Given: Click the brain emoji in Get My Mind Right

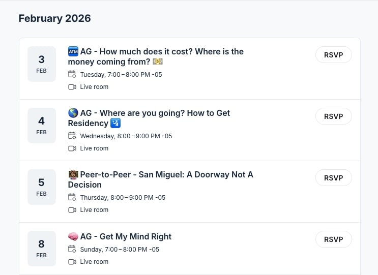Looking at the screenshot, I should (x=73, y=236).
